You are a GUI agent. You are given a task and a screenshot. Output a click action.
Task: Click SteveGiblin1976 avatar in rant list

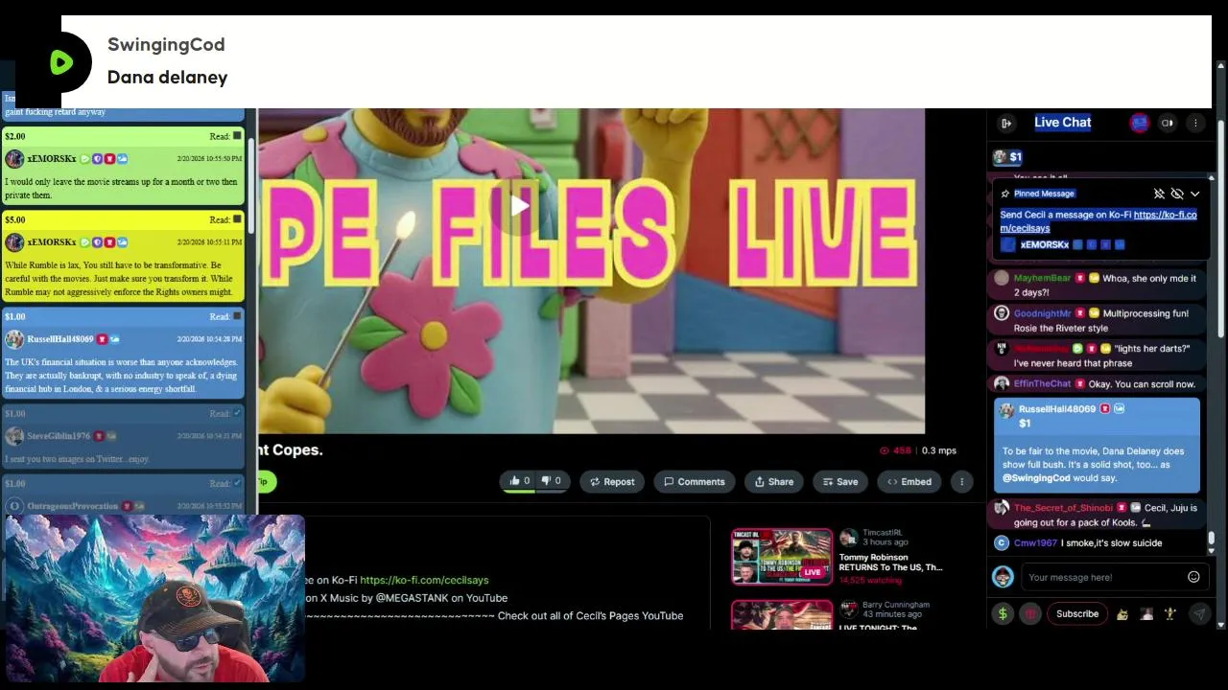[14, 436]
